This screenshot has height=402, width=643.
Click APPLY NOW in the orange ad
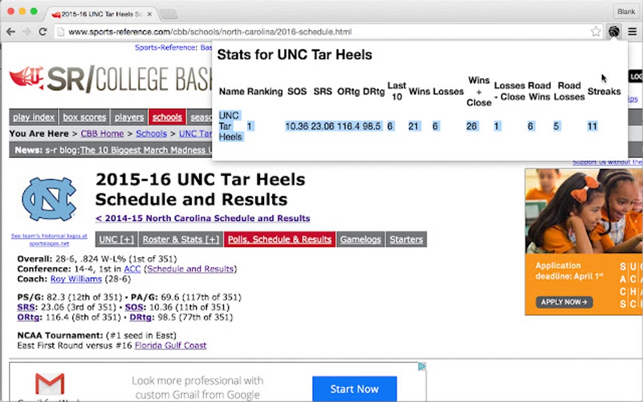[563, 302]
